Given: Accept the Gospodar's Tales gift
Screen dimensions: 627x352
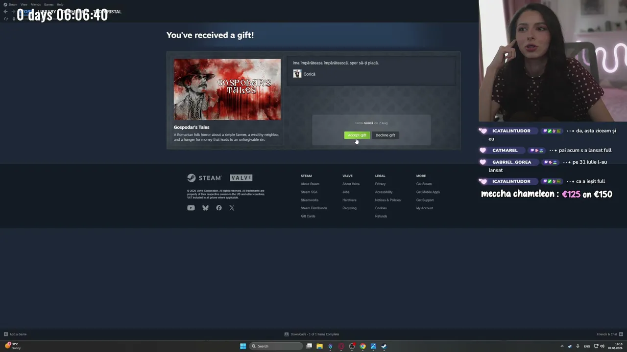Looking at the screenshot, I should point(357,135).
